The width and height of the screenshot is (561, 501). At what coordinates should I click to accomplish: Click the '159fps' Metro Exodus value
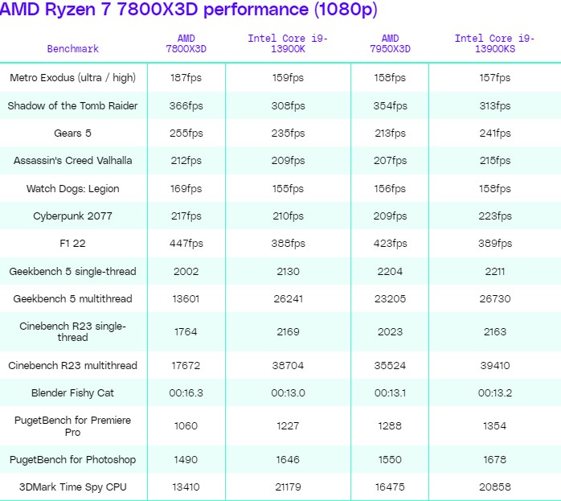click(x=288, y=78)
